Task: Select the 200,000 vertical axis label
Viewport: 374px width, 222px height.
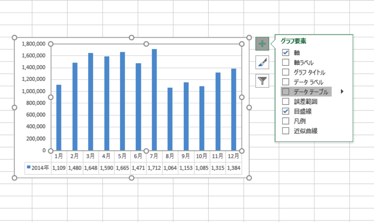Action: [36, 138]
